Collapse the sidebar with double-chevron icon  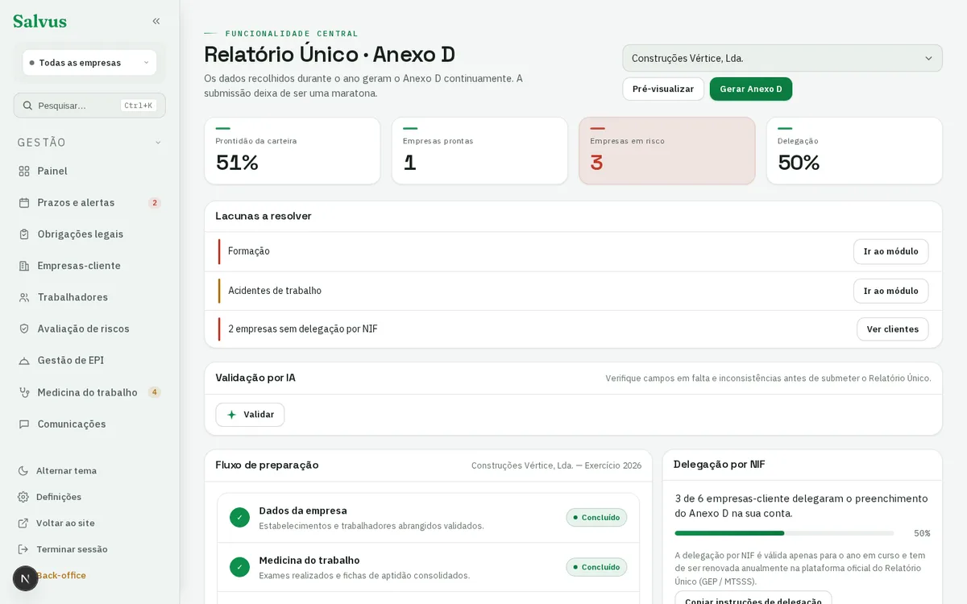click(156, 22)
